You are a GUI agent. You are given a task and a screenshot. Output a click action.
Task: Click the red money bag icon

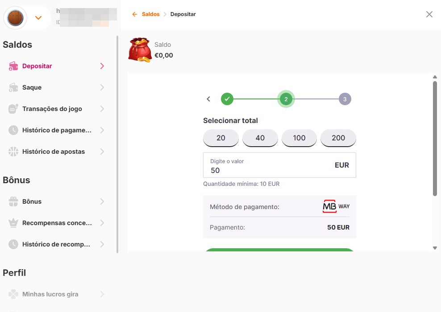click(140, 50)
